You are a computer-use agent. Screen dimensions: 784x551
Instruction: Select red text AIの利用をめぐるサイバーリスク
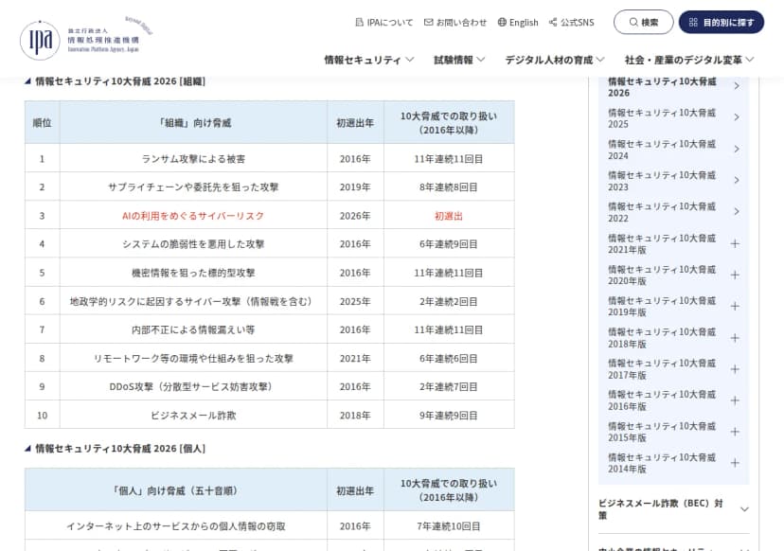193,216
